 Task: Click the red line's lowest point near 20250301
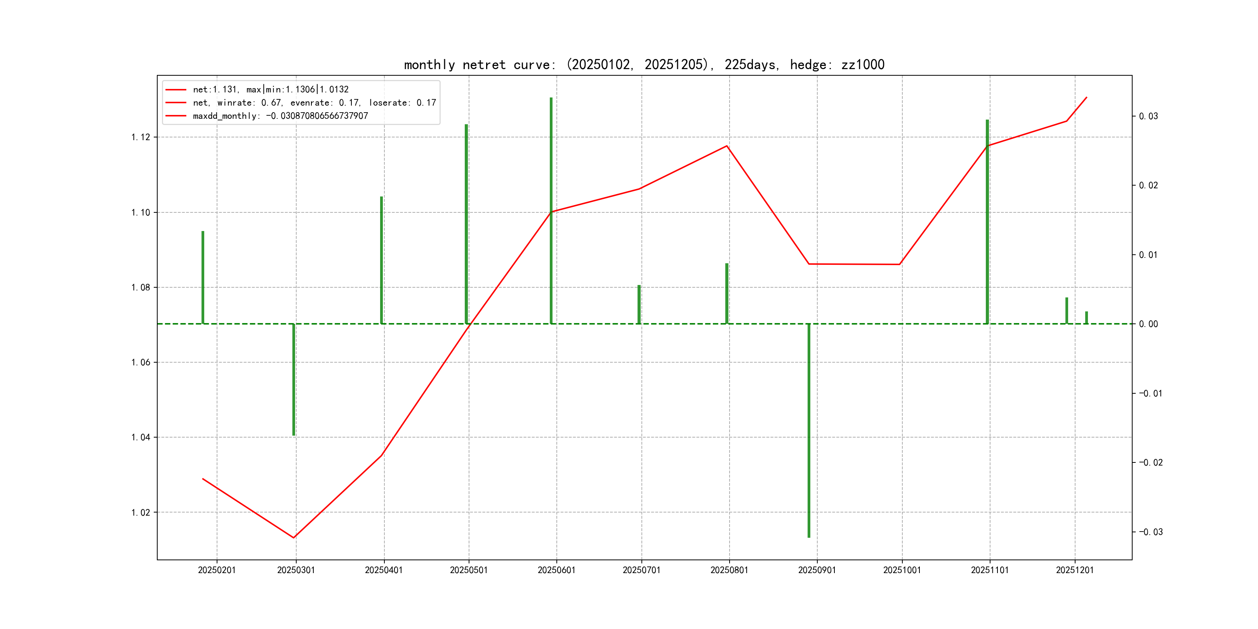294,538
